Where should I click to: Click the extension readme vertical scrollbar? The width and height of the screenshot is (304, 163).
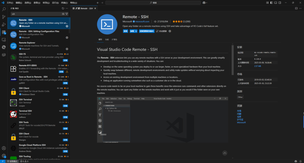[x=233, y=60]
